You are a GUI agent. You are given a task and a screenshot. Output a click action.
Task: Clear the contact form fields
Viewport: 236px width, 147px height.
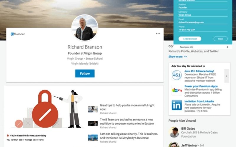coord(220,39)
